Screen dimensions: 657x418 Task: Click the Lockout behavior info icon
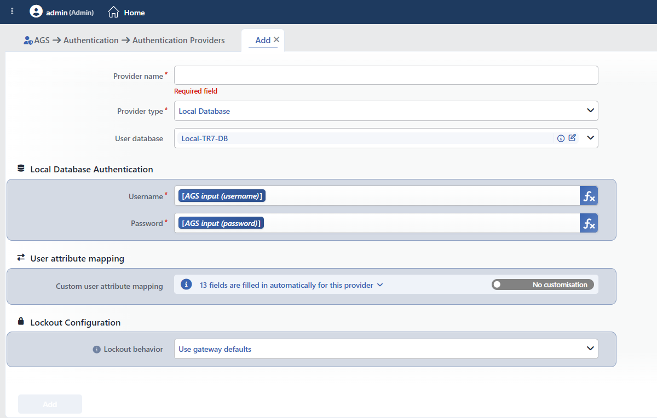point(96,349)
